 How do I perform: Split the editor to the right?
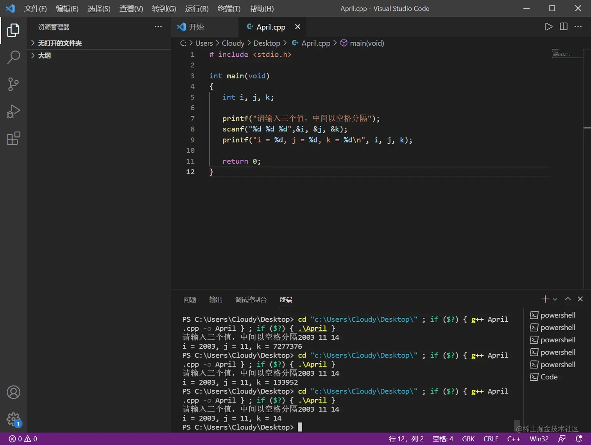(564, 27)
